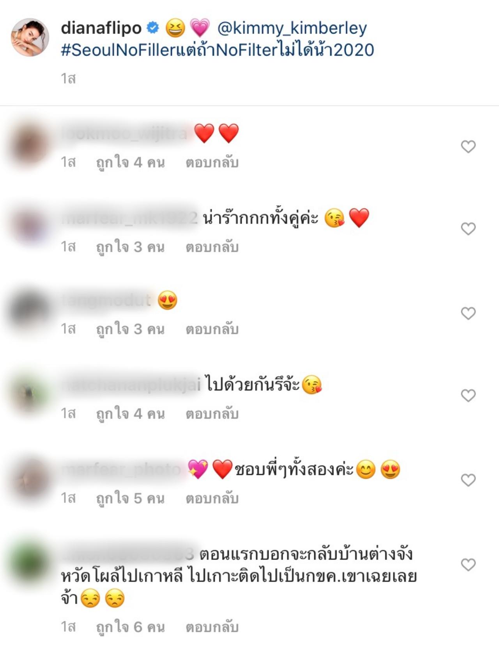Reply to the ไปด้วยกันรึจ้ะ comment

click(x=212, y=414)
